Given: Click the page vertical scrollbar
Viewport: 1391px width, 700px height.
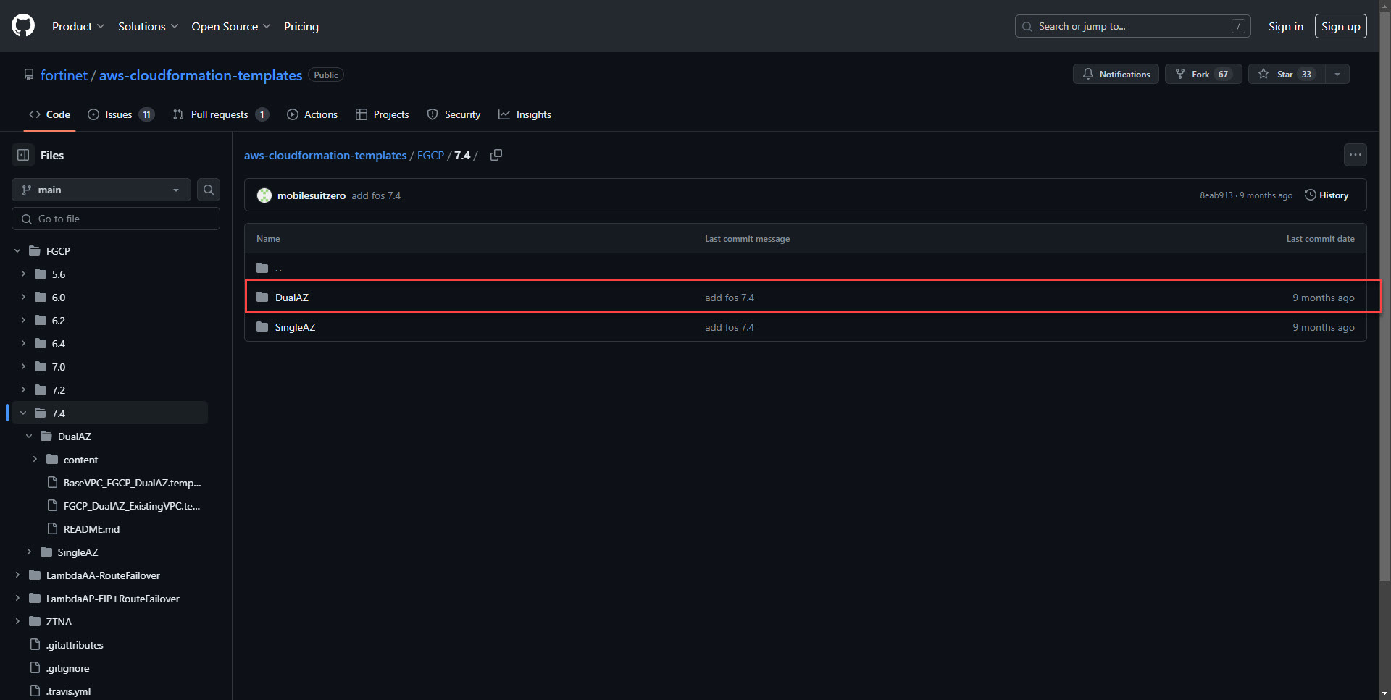Looking at the screenshot, I should (x=1384, y=297).
